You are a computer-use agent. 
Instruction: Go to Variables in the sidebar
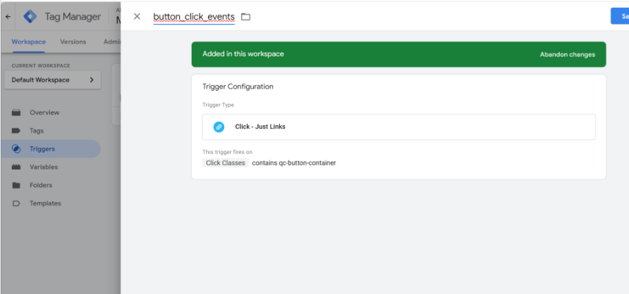click(x=43, y=167)
